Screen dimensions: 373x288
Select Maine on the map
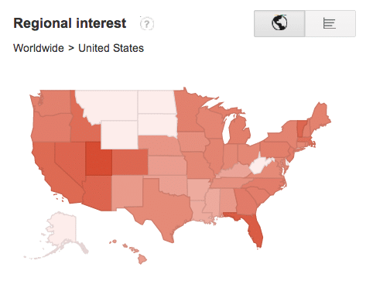(x=320, y=116)
